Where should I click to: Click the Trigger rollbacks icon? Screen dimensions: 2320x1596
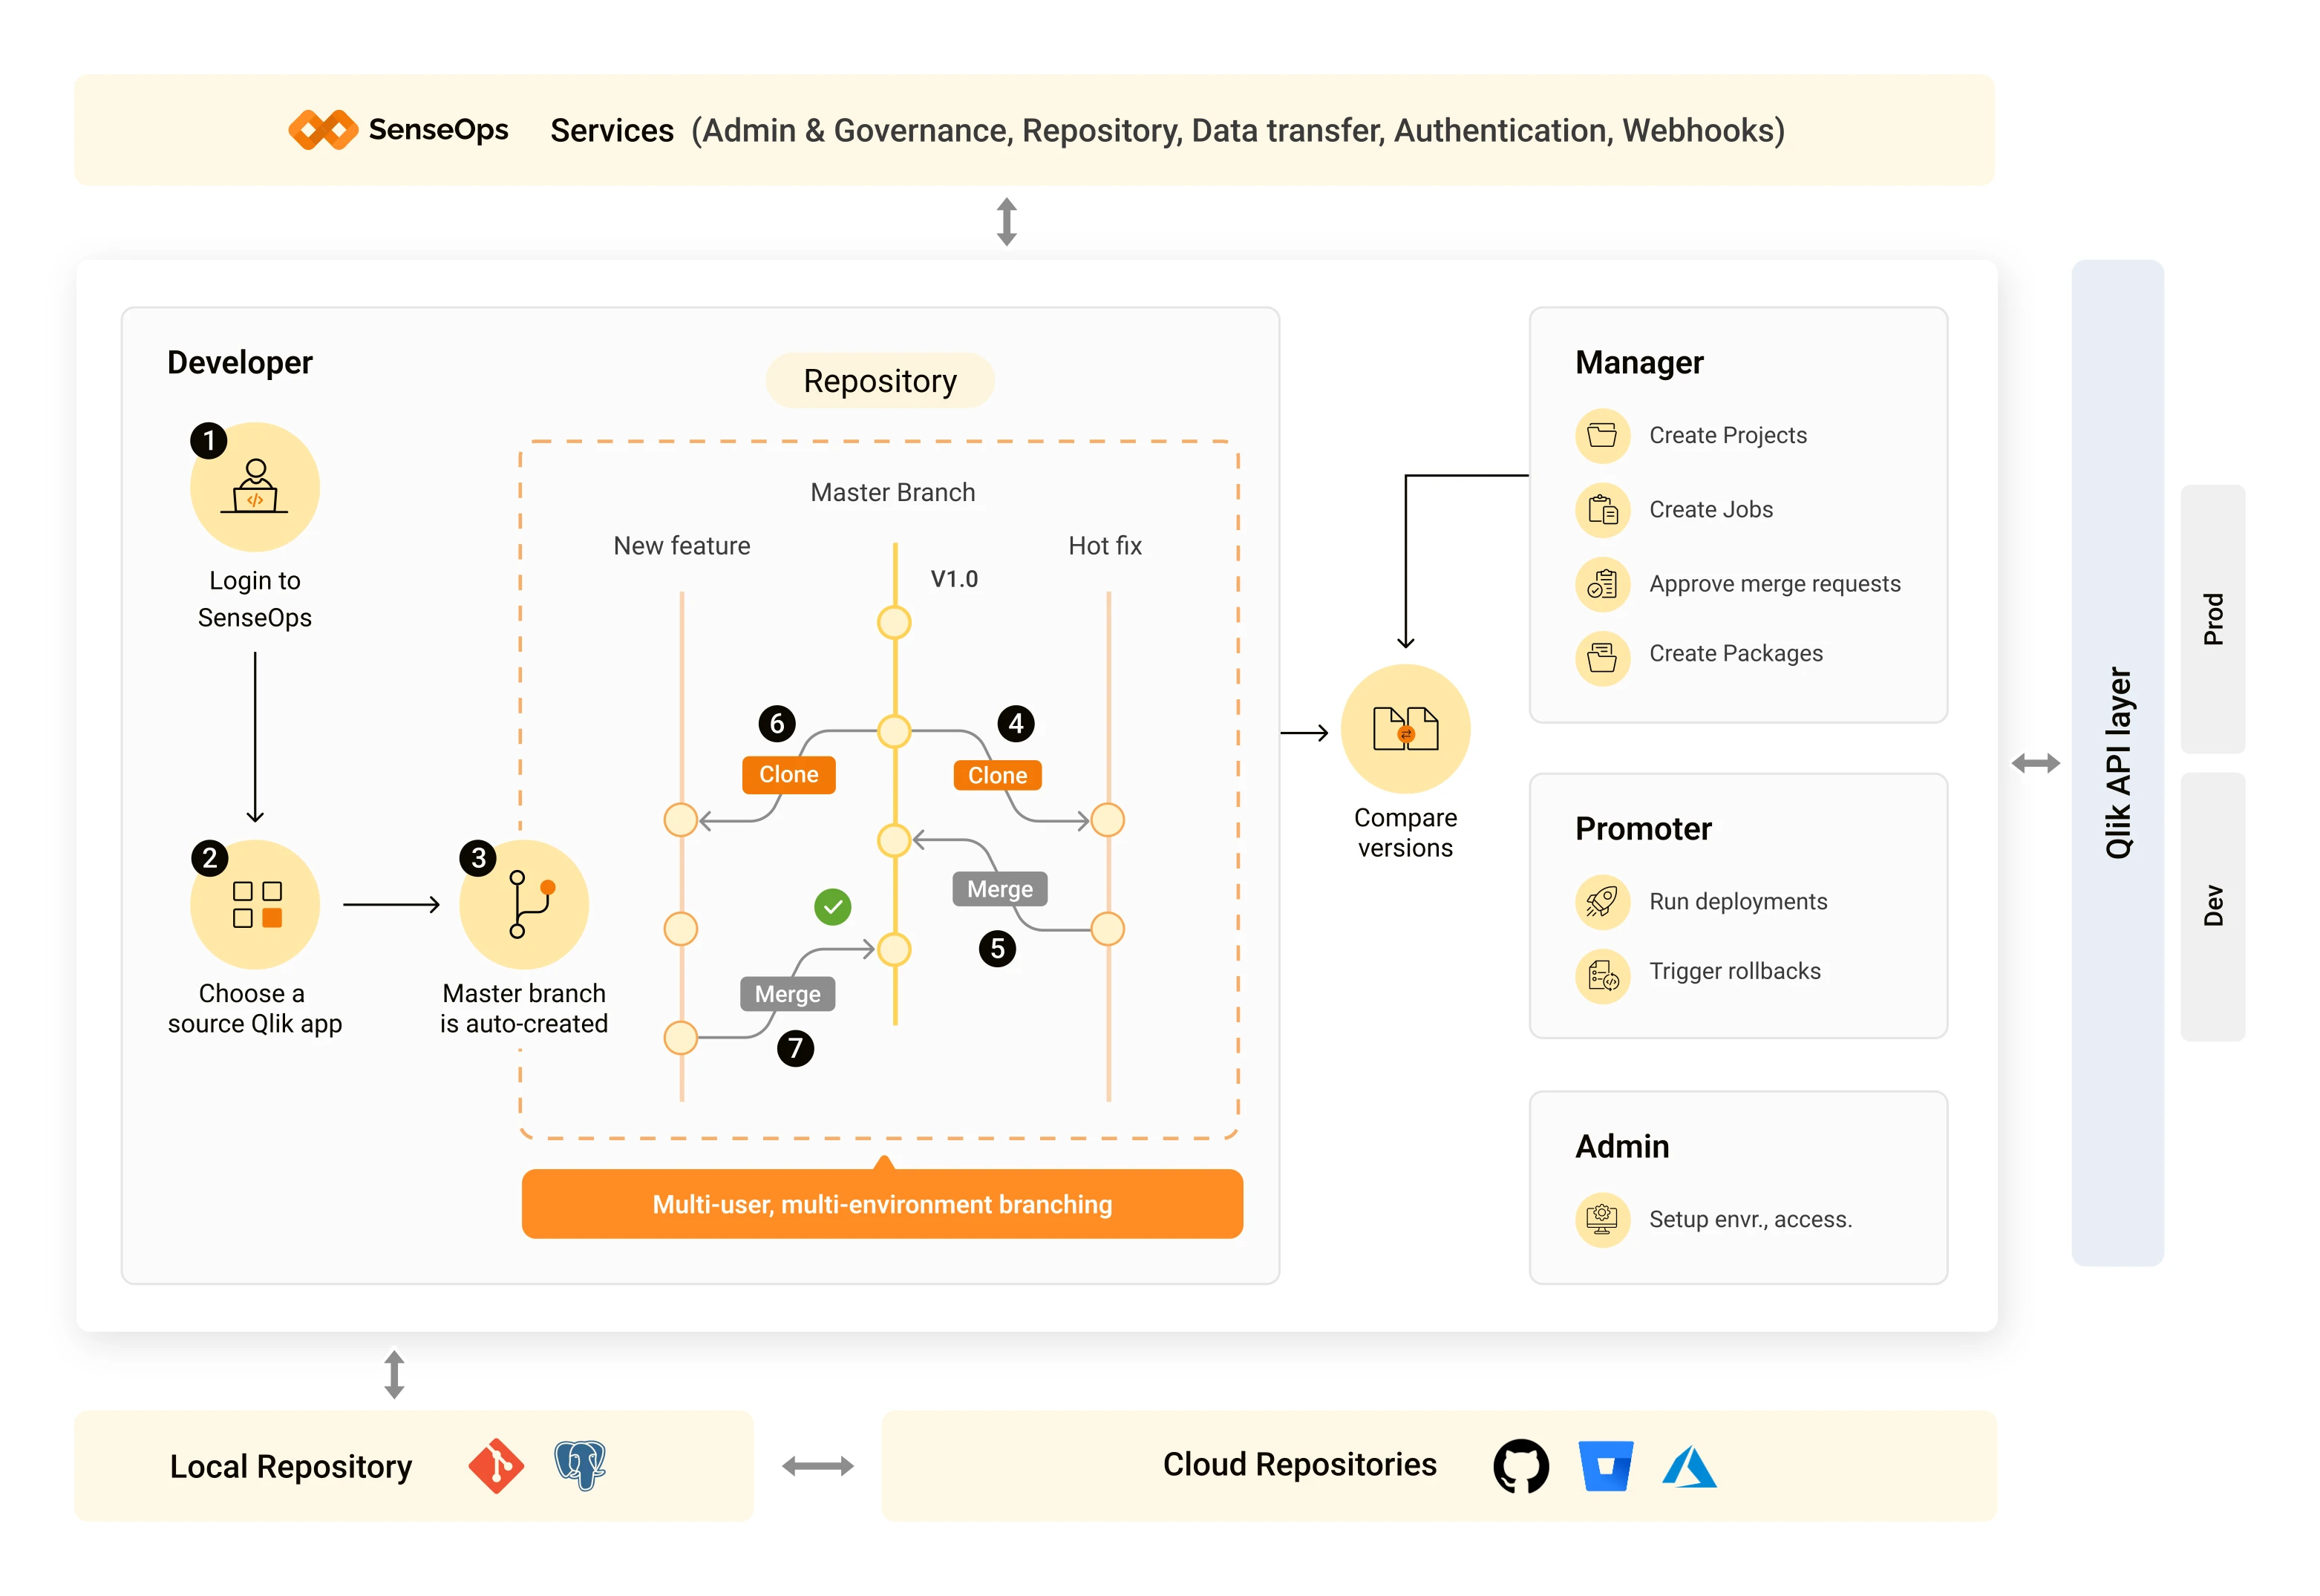(x=1602, y=976)
